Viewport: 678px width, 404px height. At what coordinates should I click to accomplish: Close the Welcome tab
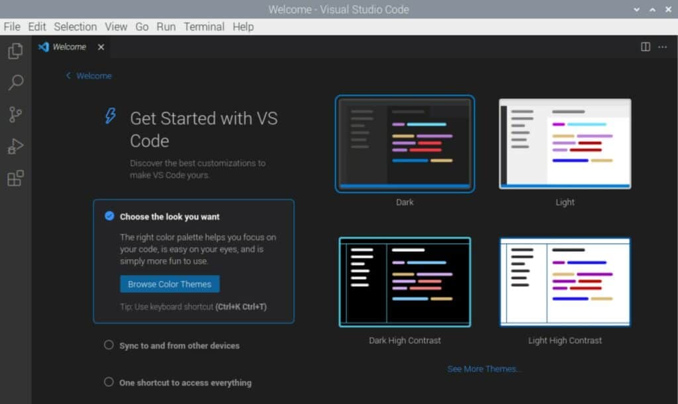coord(101,46)
